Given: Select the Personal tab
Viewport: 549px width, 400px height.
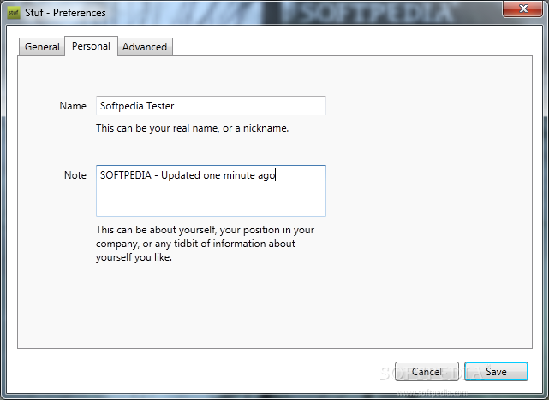Looking at the screenshot, I should click(x=91, y=46).
